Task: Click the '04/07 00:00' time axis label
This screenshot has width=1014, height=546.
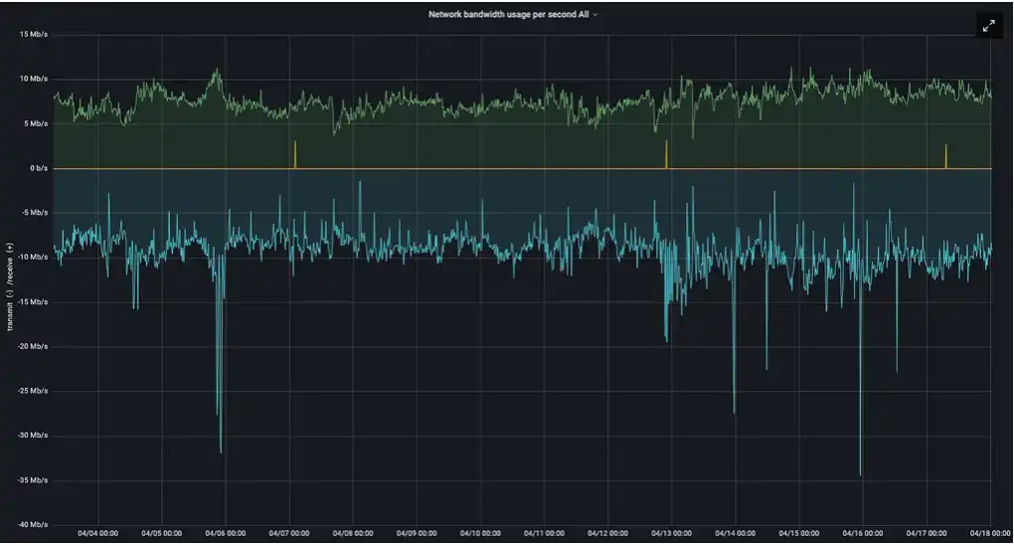Action: pyautogui.click(x=289, y=534)
